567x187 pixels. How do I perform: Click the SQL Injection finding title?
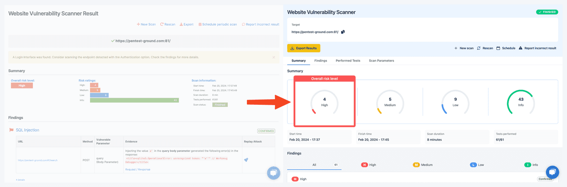click(x=27, y=130)
